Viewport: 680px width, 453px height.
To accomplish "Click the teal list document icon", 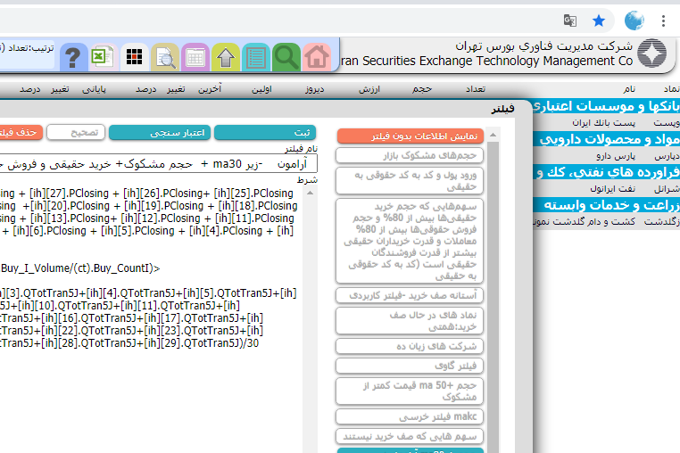I will pos(256,57).
